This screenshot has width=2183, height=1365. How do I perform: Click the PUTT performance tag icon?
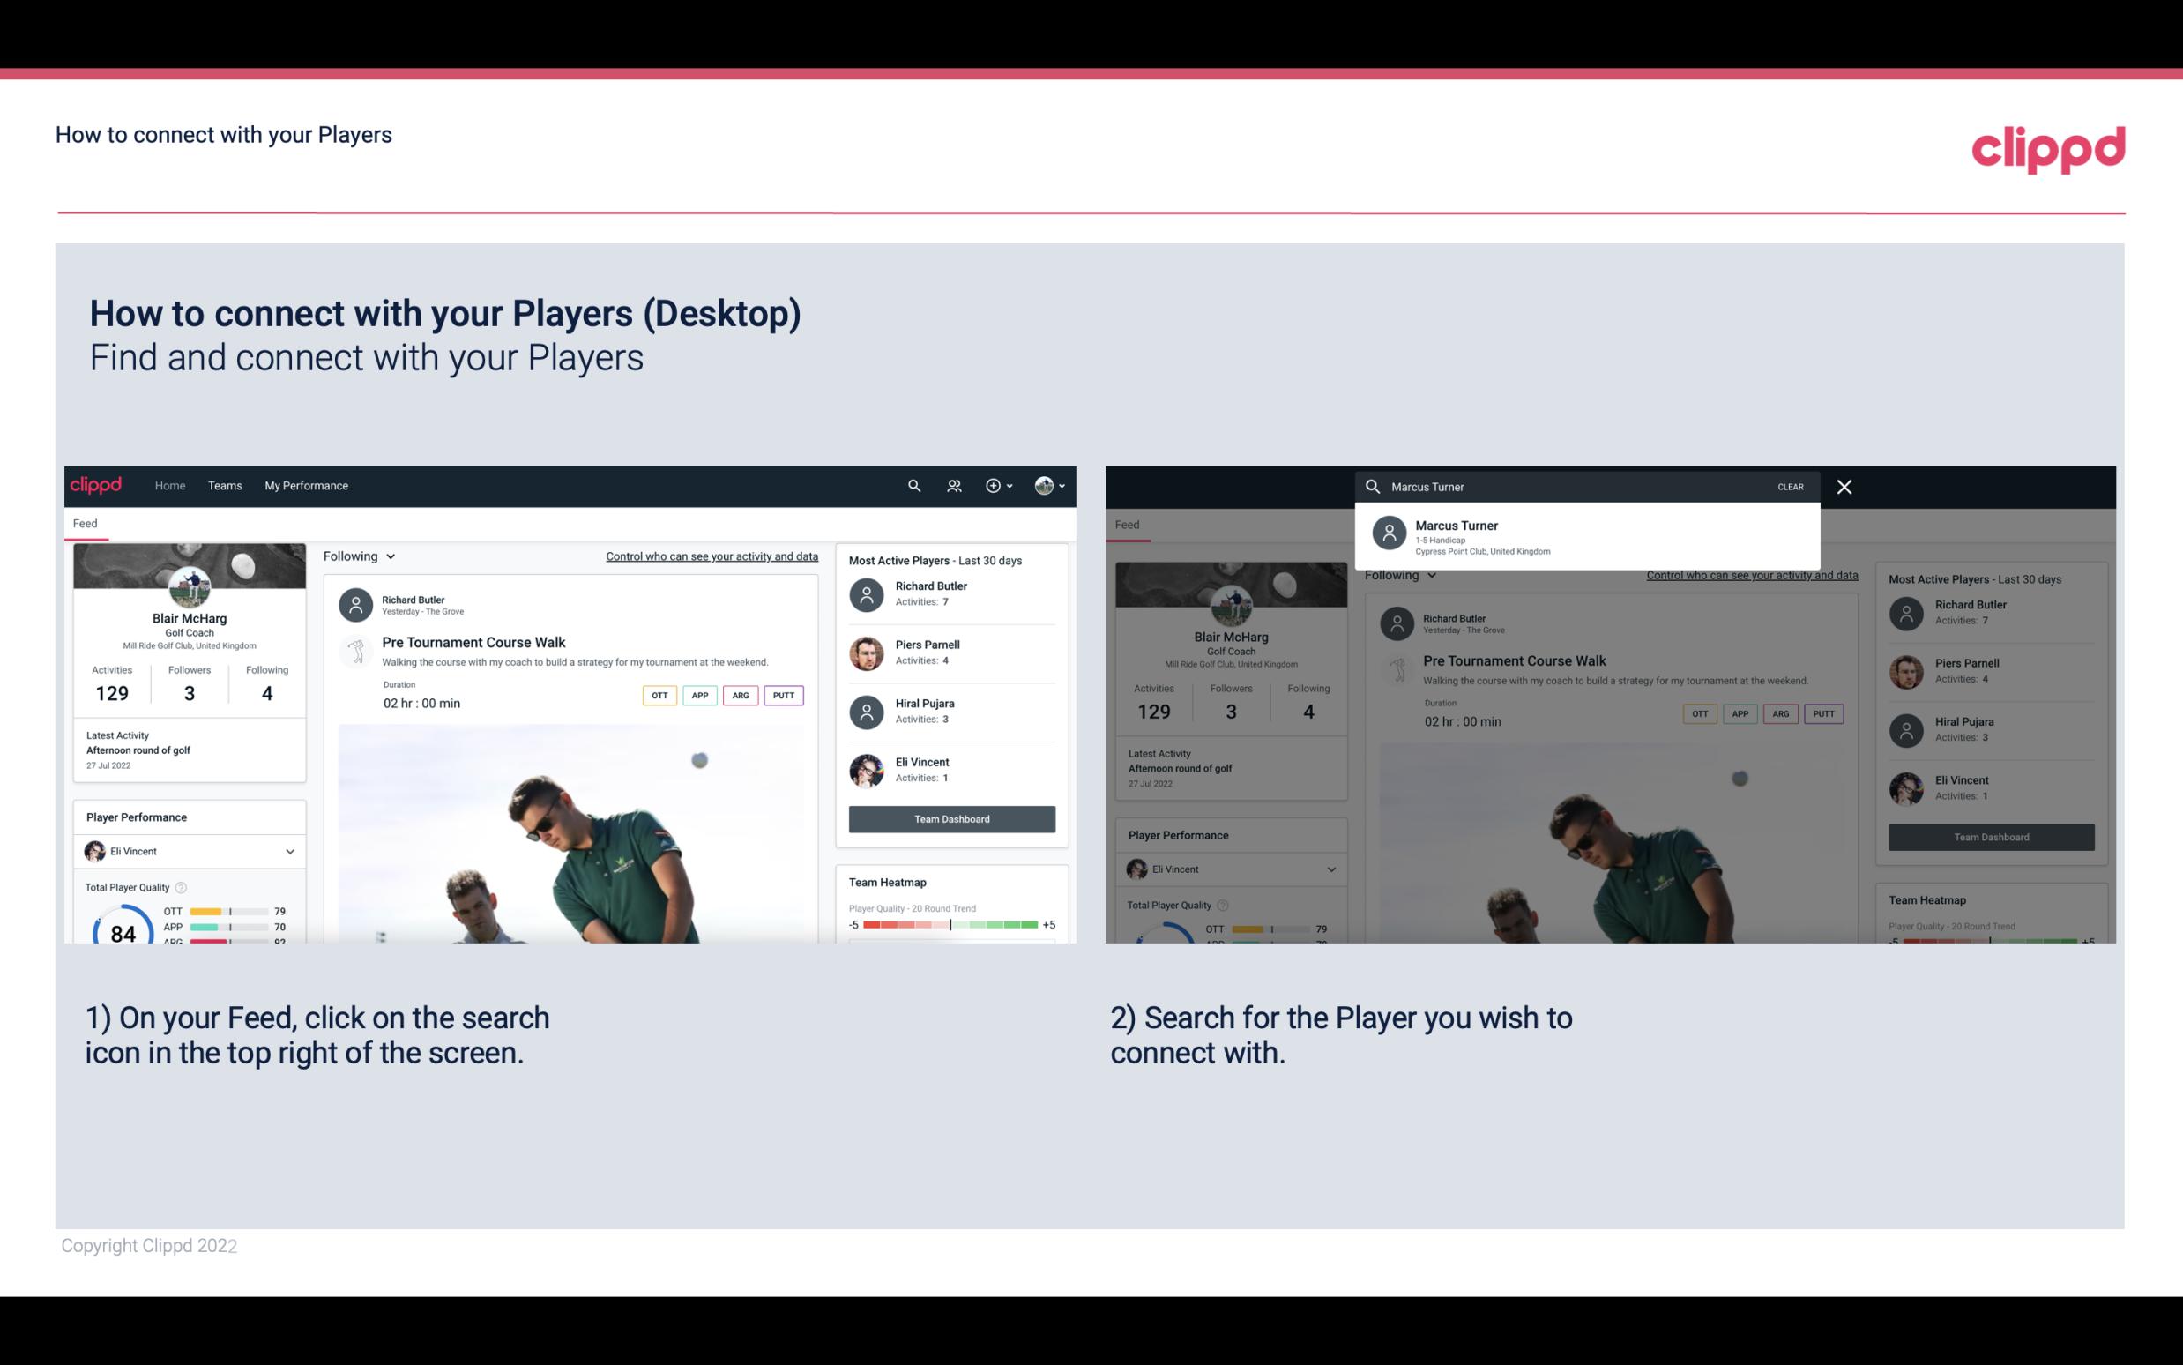(x=781, y=695)
